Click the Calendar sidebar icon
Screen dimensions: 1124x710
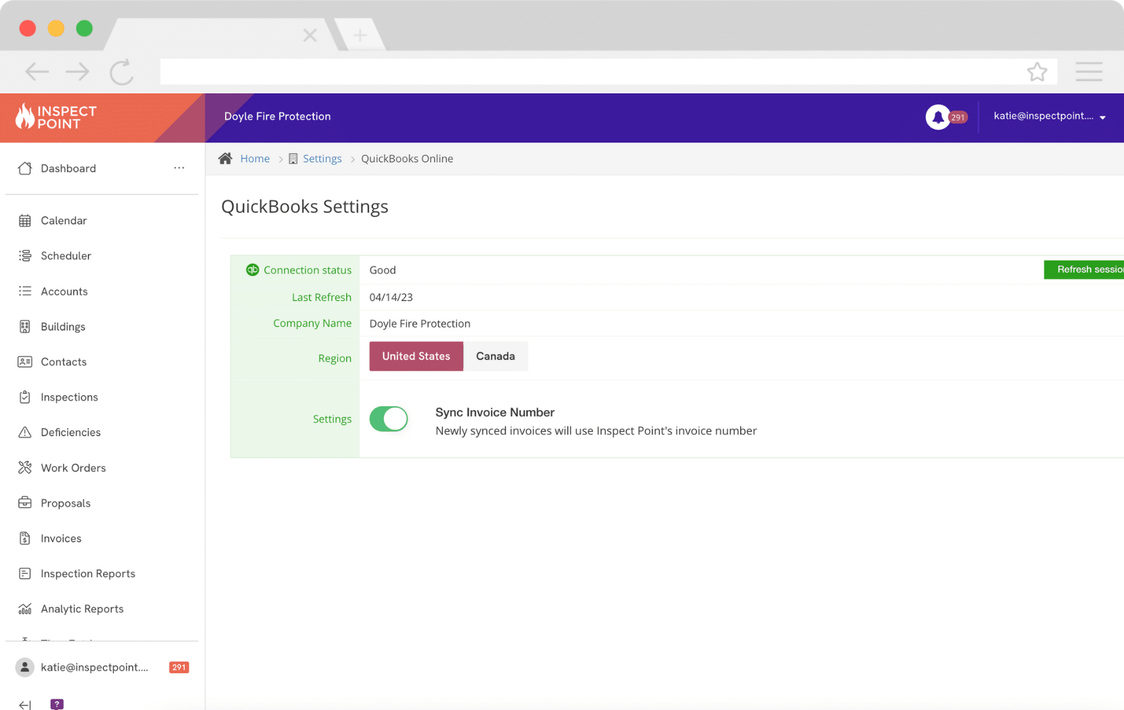[x=25, y=220]
